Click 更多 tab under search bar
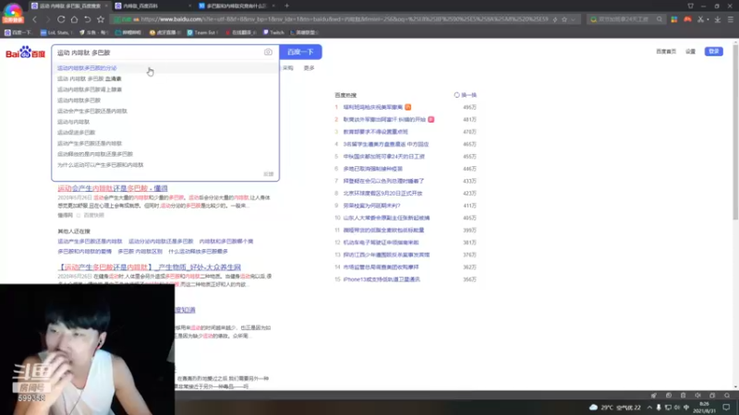The width and height of the screenshot is (739, 415). 309,68
